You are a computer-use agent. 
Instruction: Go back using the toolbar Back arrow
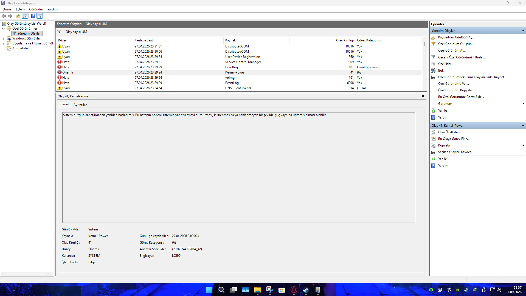point(4,16)
